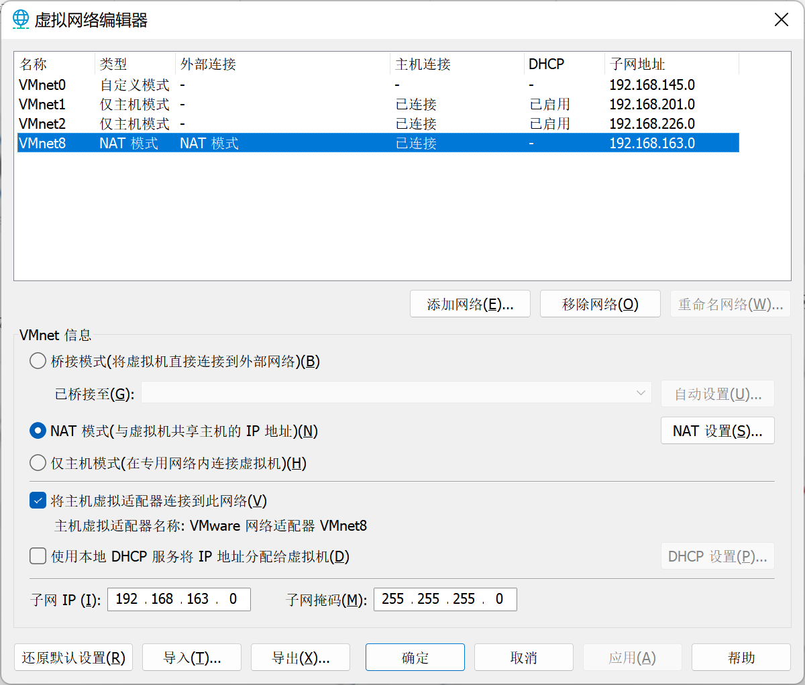
Task: Select the VMnet0 network row
Action: [x=378, y=85]
